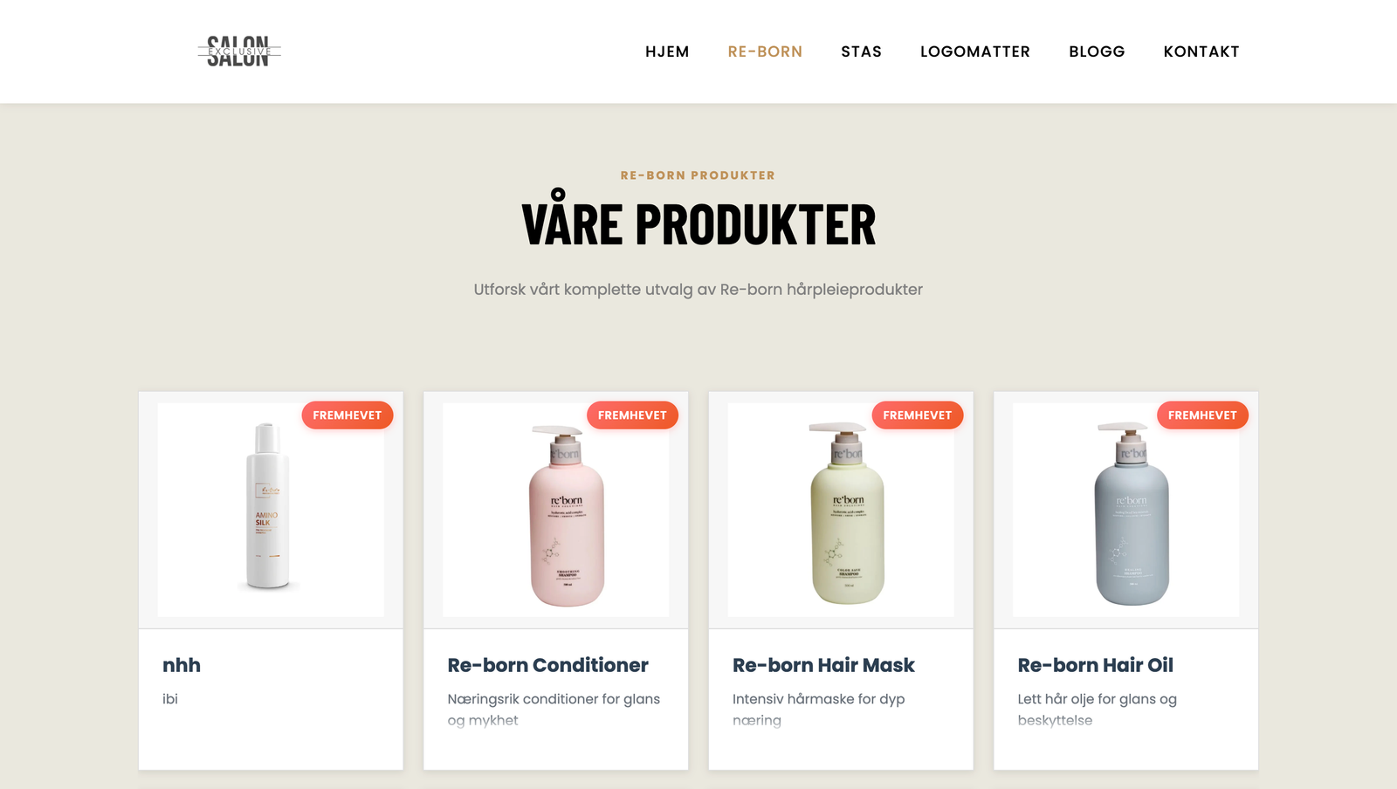Open the nhh product title

point(182,665)
